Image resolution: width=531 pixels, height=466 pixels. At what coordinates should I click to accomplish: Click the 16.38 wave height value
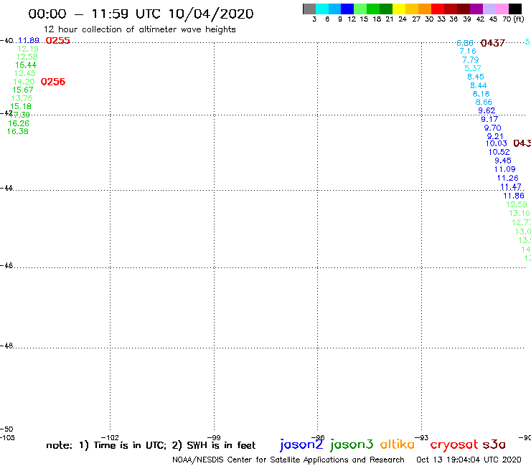tap(18, 131)
